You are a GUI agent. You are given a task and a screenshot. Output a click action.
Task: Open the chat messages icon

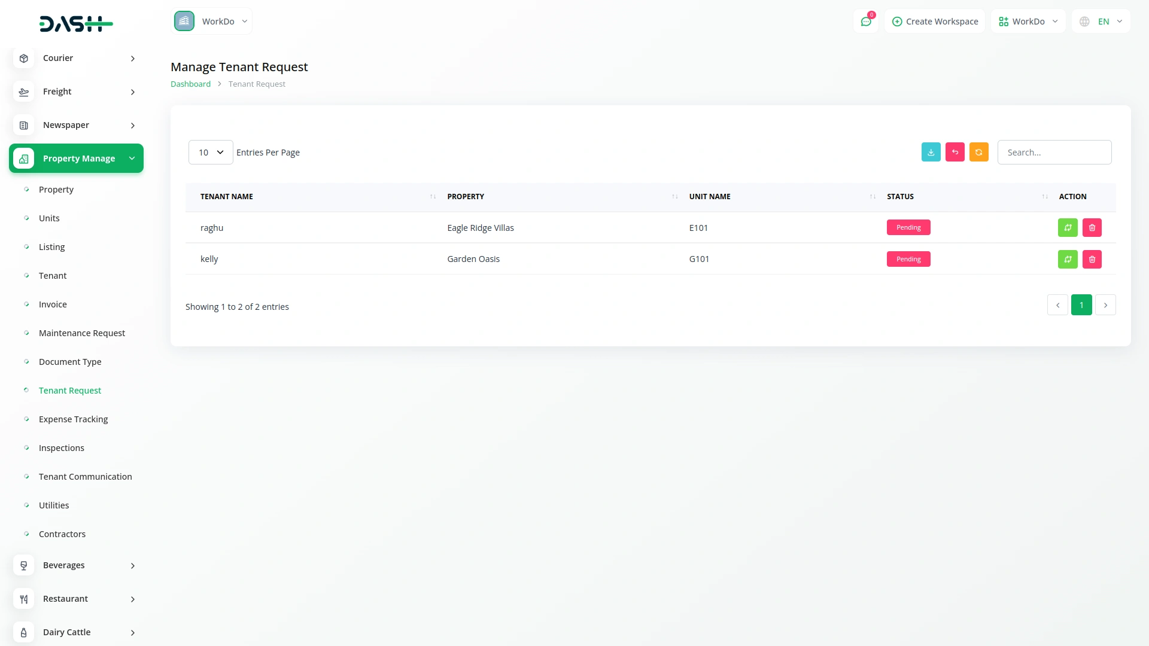[x=865, y=22]
